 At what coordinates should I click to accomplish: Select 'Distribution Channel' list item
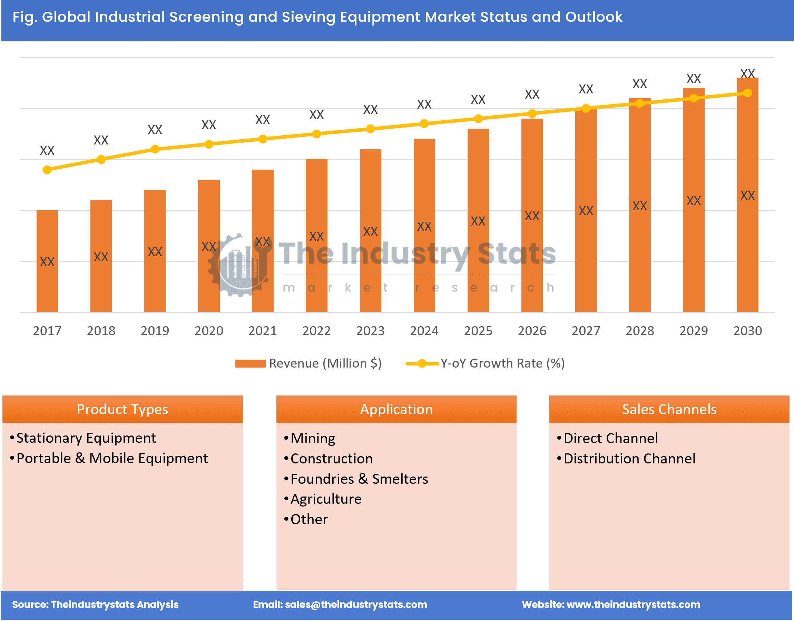tap(629, 459)
